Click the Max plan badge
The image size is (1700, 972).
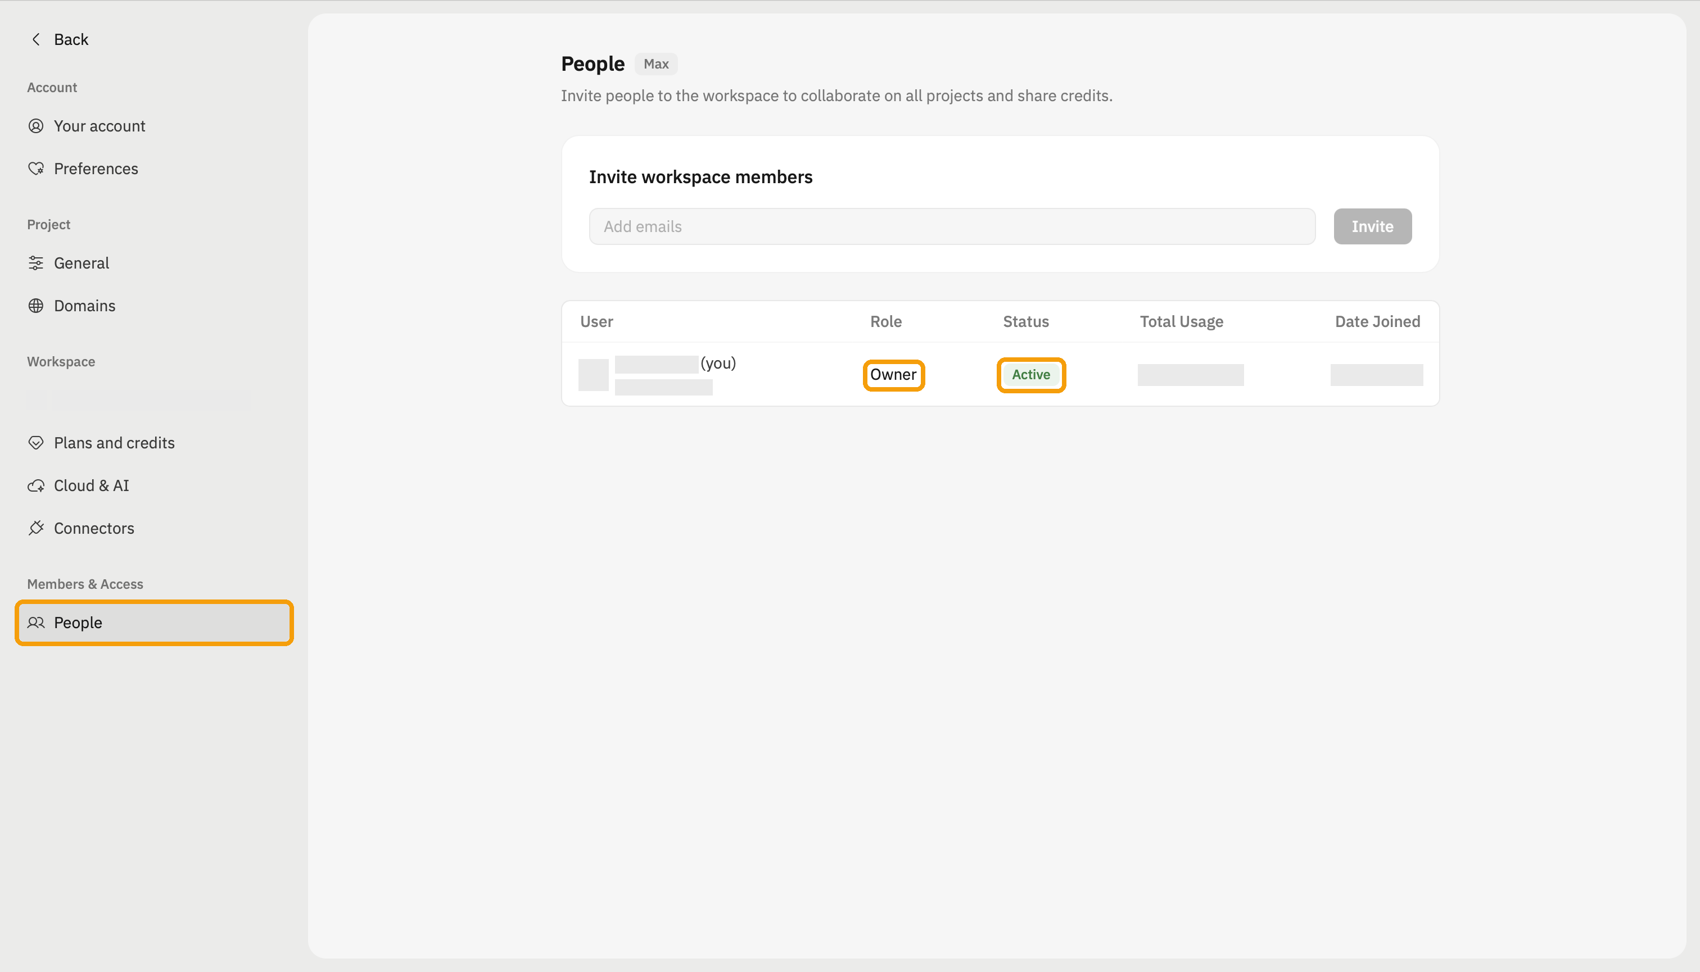655,64
